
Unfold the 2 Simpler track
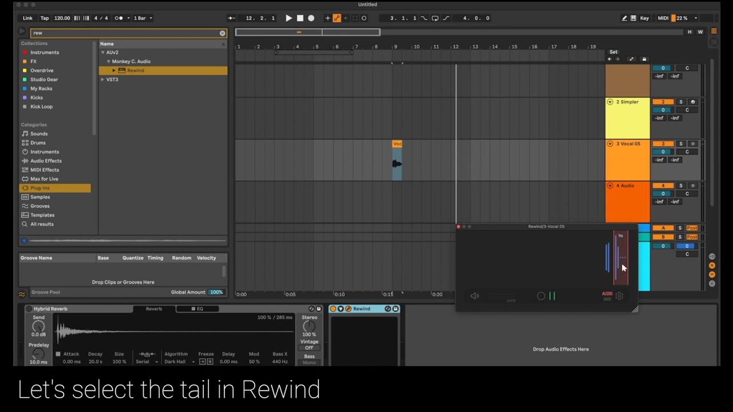610,102
